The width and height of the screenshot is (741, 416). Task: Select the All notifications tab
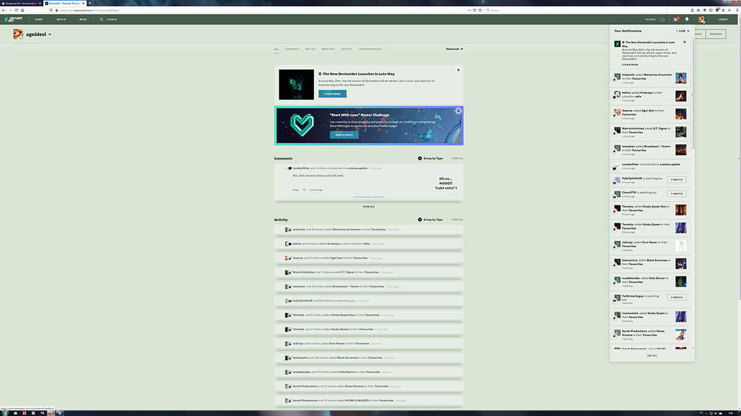pos(277,49)
